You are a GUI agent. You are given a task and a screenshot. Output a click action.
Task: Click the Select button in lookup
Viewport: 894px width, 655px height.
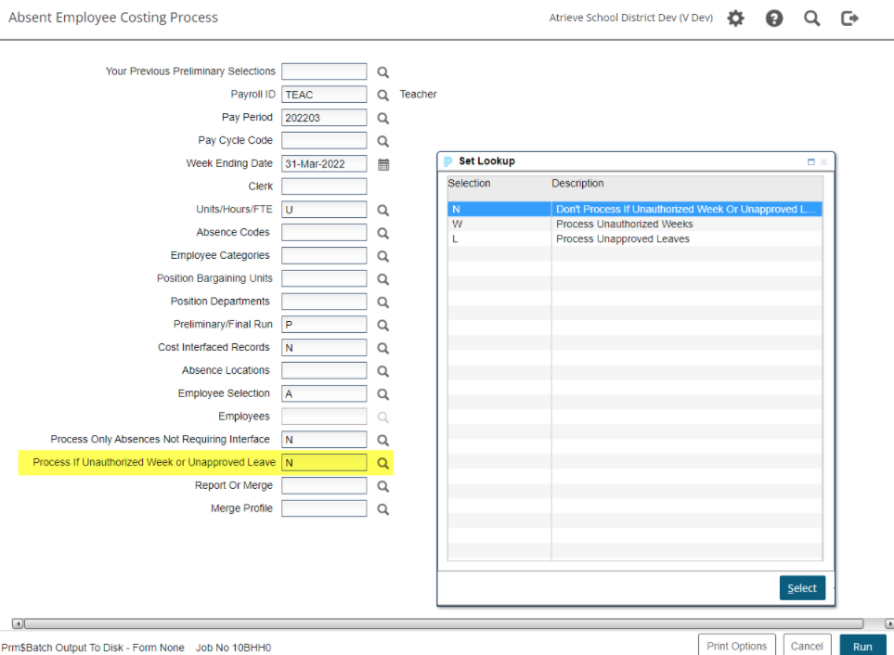coord(801,588)
